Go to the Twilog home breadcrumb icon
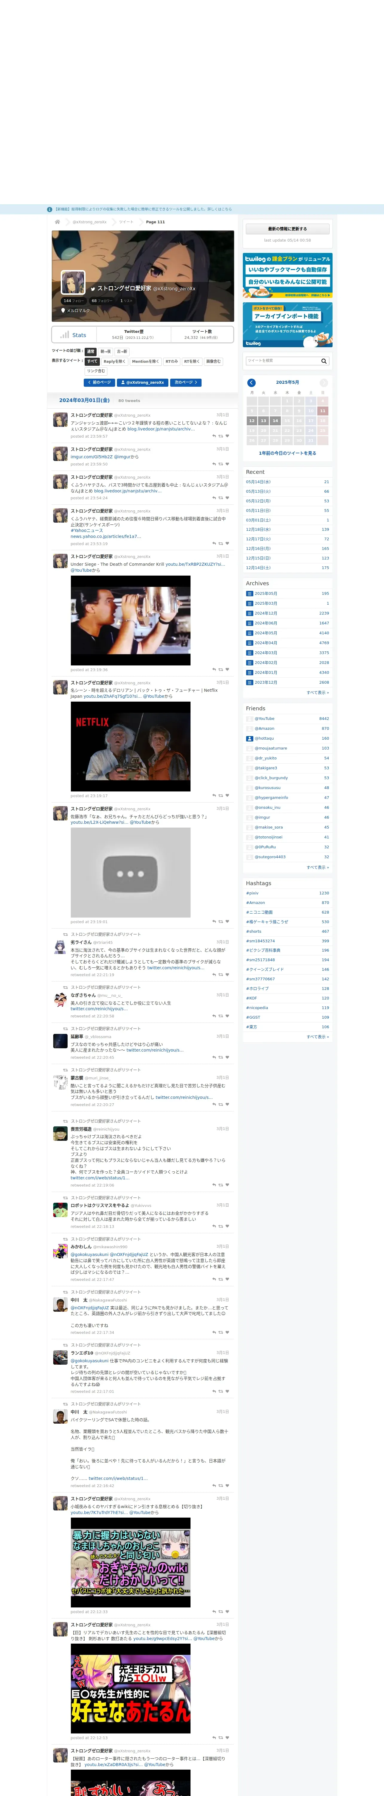 (57, 222)
